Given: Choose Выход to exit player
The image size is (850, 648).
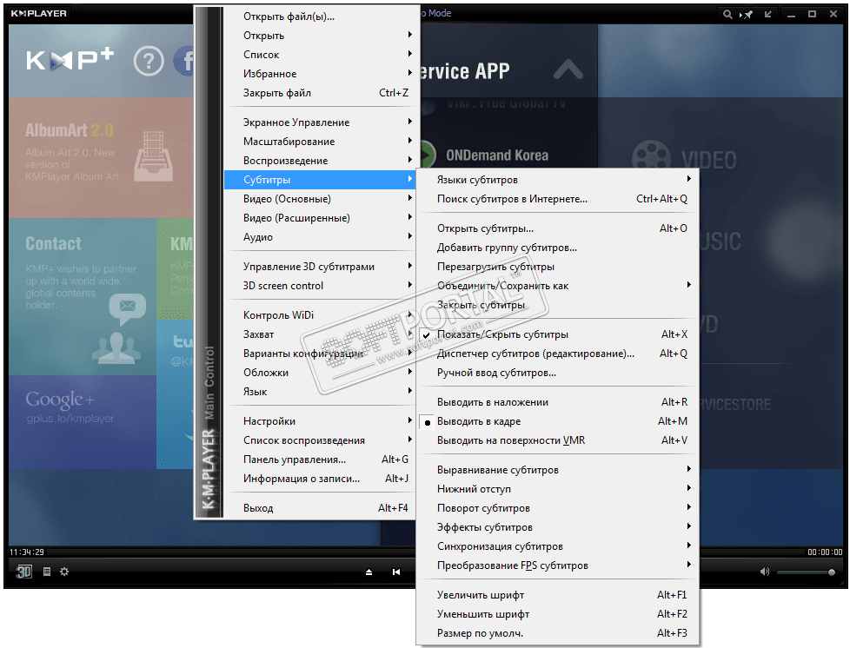Looking at the screenshot, I should pos(319,507).
